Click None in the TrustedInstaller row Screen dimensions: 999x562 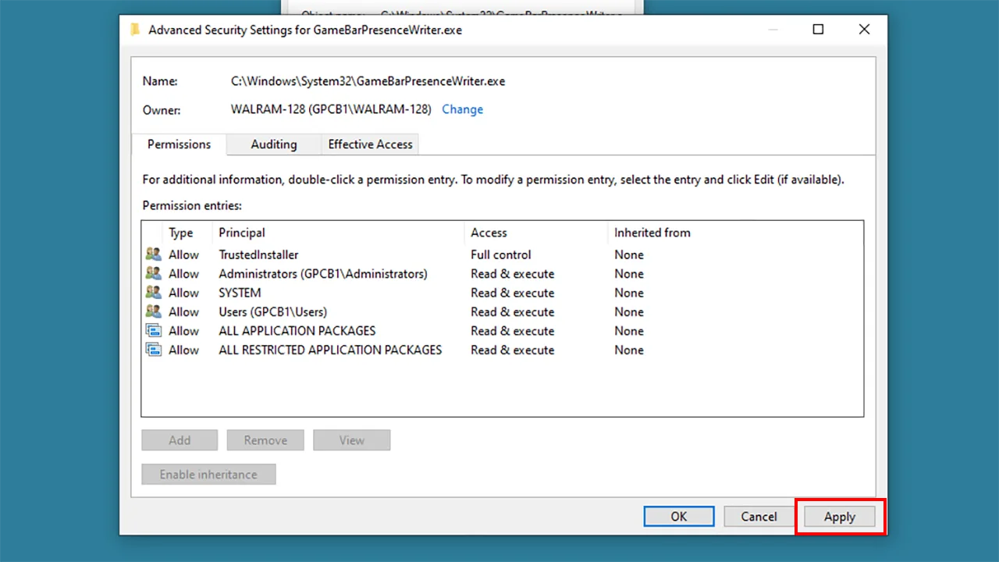629,254
